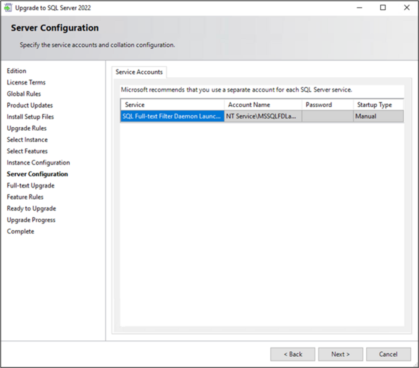This screenshot has width=419, height=368.
Task: Open Startup Type dropdown showing Manual
Action: (x=378, y=116)
